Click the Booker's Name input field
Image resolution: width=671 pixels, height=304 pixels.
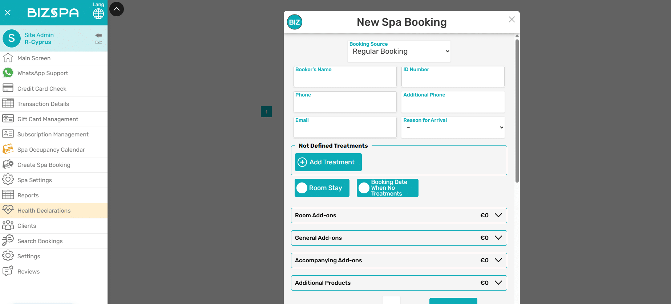tap(345, 78)
